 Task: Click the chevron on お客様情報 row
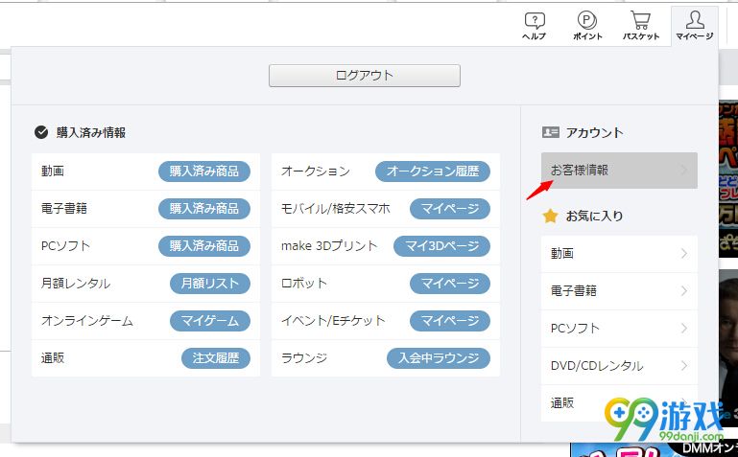pyautogui.click(x=684, y=170)
